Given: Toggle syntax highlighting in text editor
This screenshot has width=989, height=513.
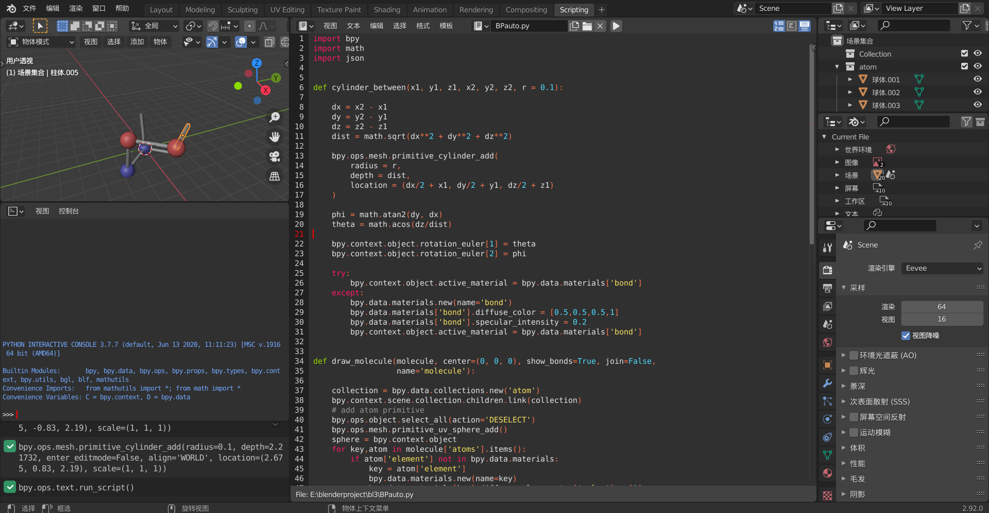Looking at the screenshot, I should 805,26.
